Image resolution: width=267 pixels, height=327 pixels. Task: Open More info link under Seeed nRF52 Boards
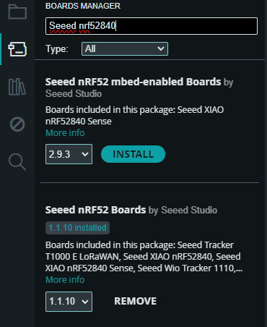[x=65, y=280]
